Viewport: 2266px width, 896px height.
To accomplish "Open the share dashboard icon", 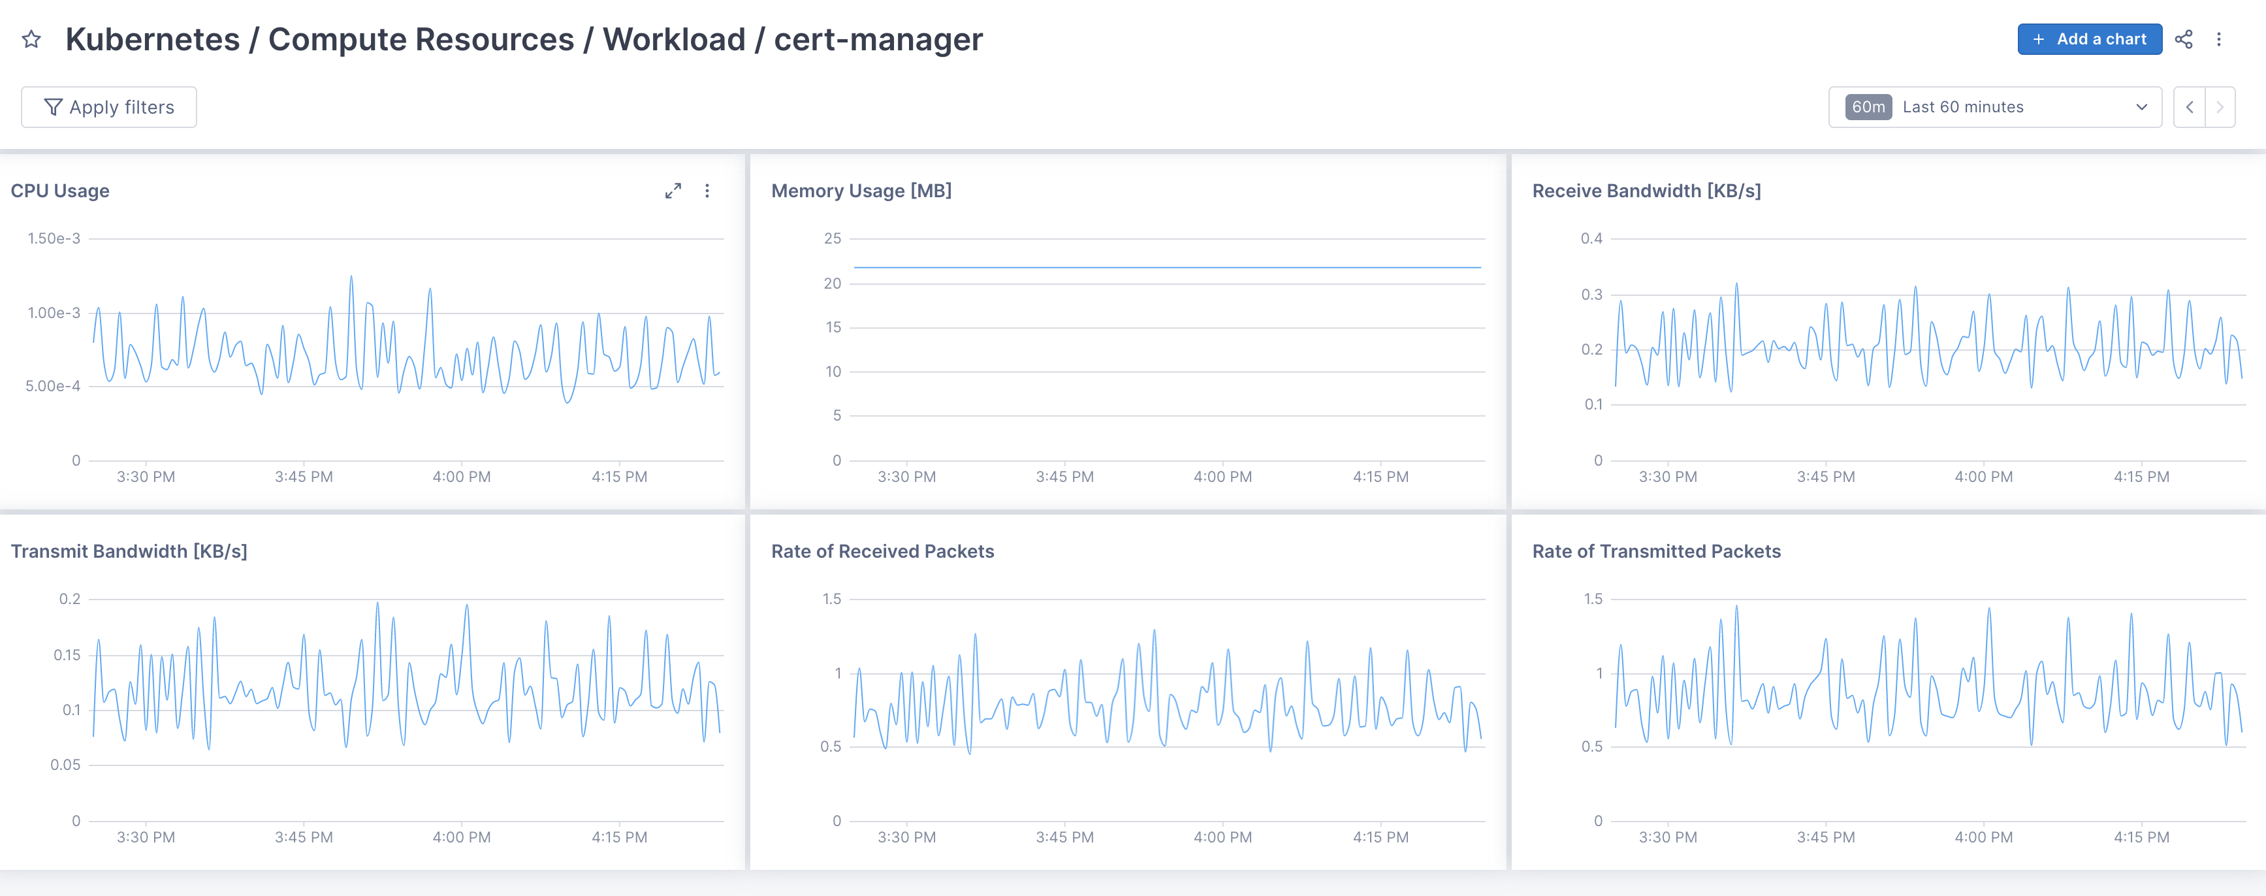I will [2184, 39].
